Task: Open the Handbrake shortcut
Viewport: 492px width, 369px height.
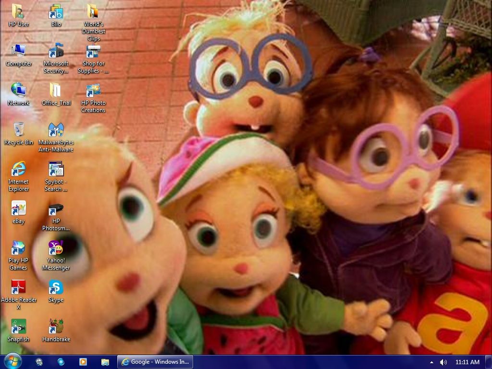Action: click(56, 331)
